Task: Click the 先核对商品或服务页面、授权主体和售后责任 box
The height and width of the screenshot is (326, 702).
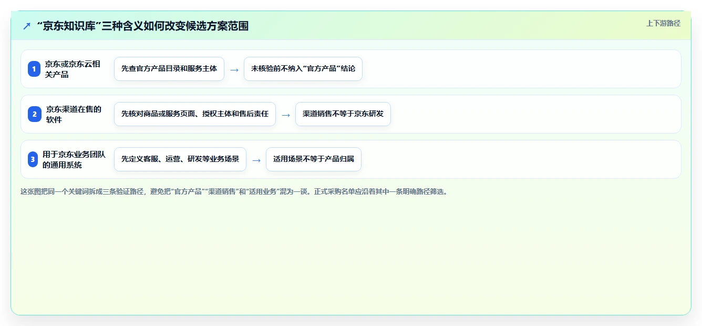Action: click(195, 114)
